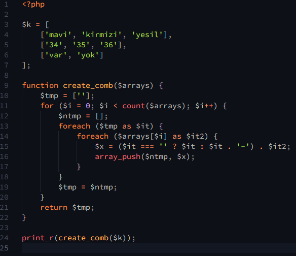Click the 'foreach' keyword on line 14
296x256 pixels.
point(93,137)
